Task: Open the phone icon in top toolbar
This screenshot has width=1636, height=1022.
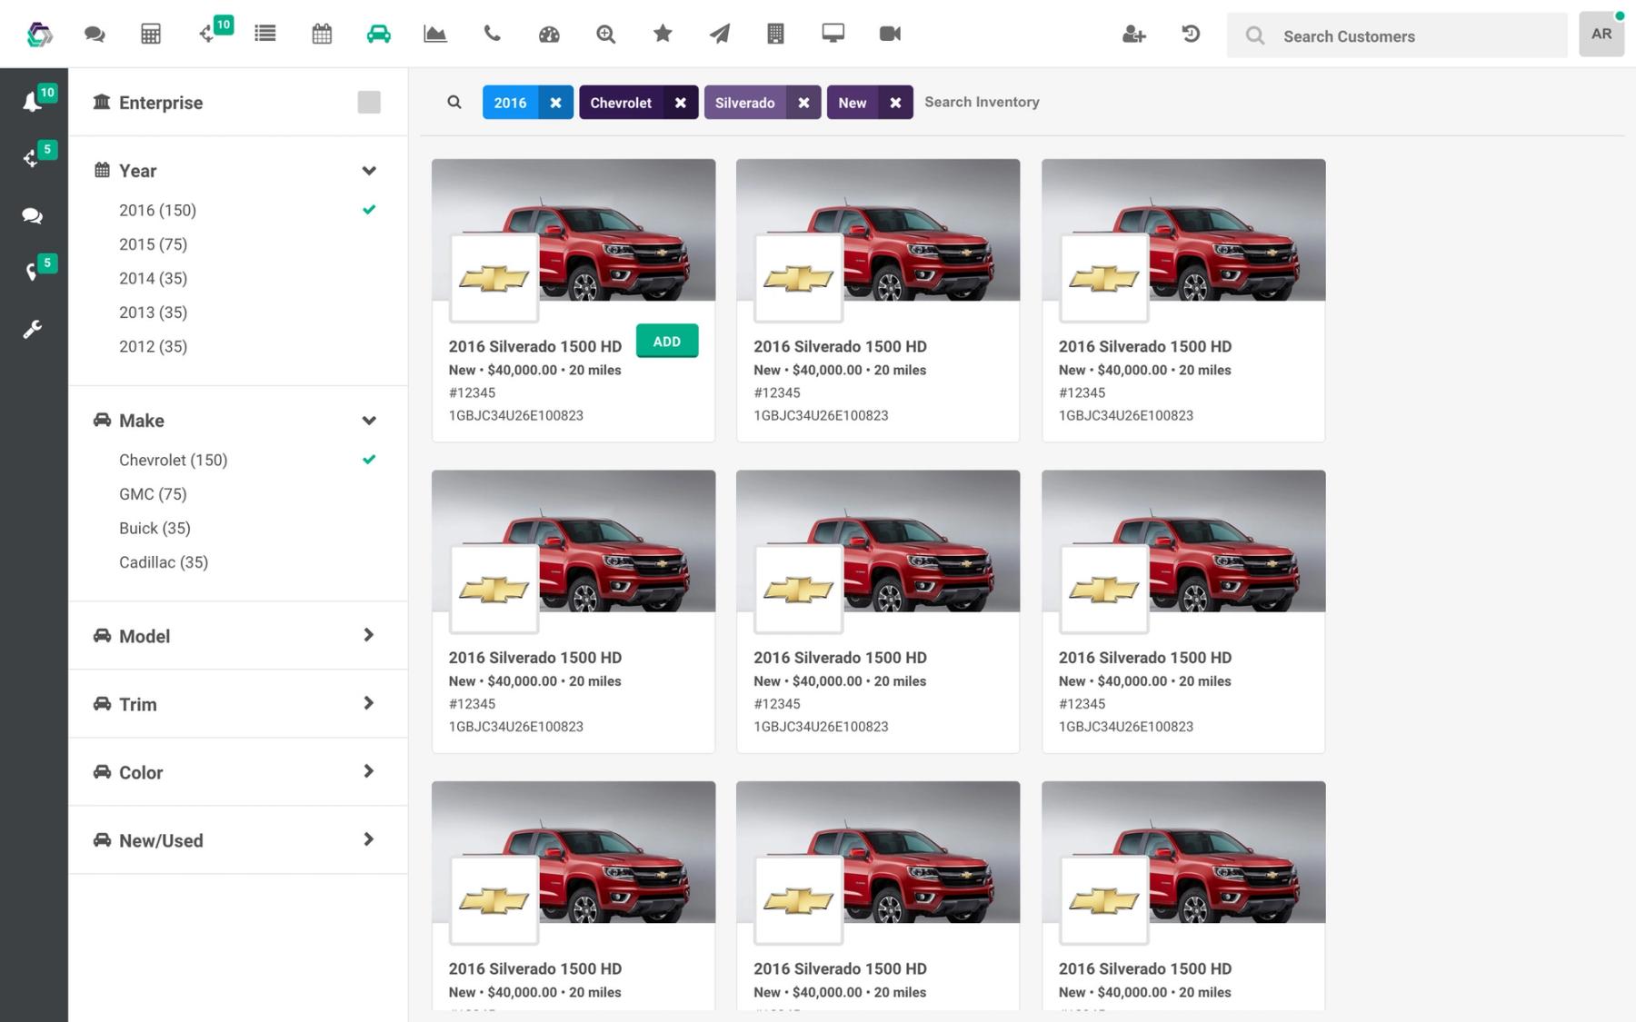Action: [x=492, y=35]
